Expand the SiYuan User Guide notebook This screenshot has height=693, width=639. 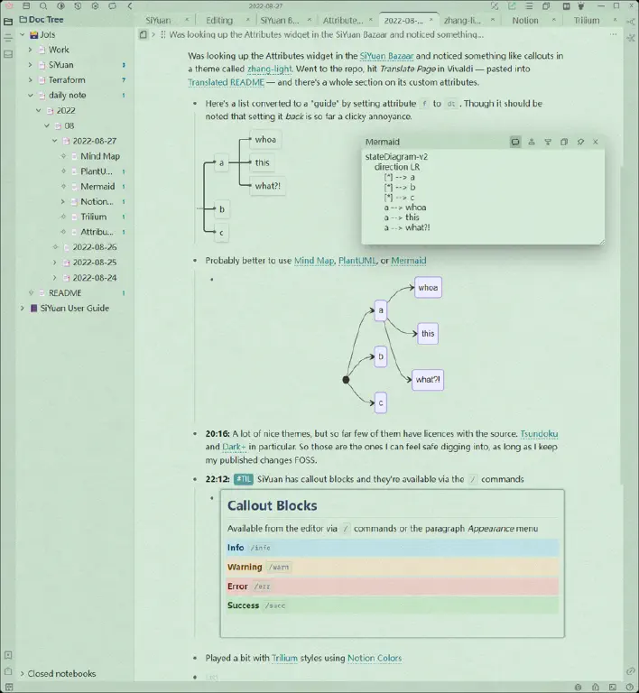(x=22, y=308)
